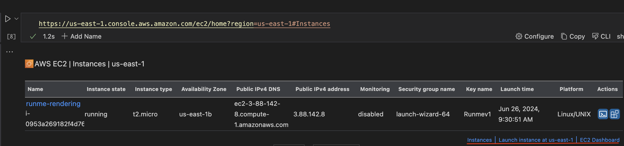Click Launch instance at us-east-1 link
Viewport: 624px width, 146px height.
click(536, 140)
